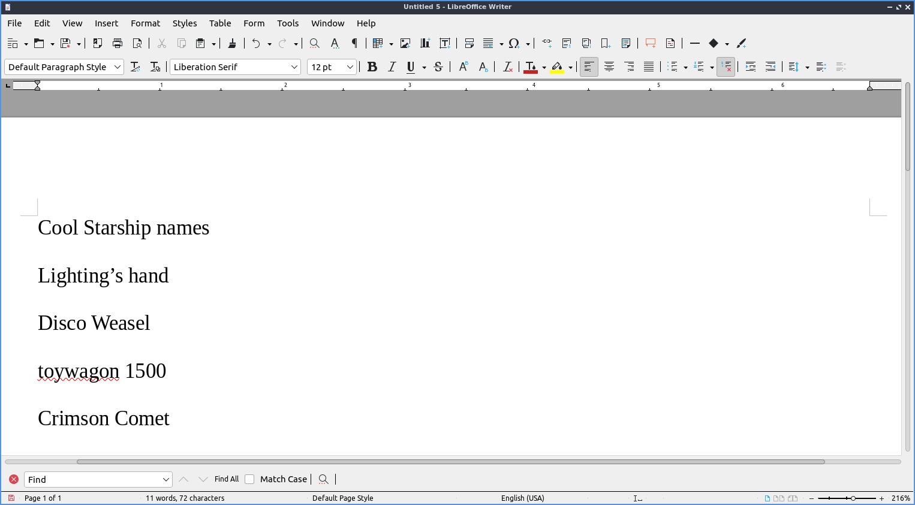Expand the 12 pt font size dropdown
This screenshot has width=915, height=505.
tap(350, 67)
